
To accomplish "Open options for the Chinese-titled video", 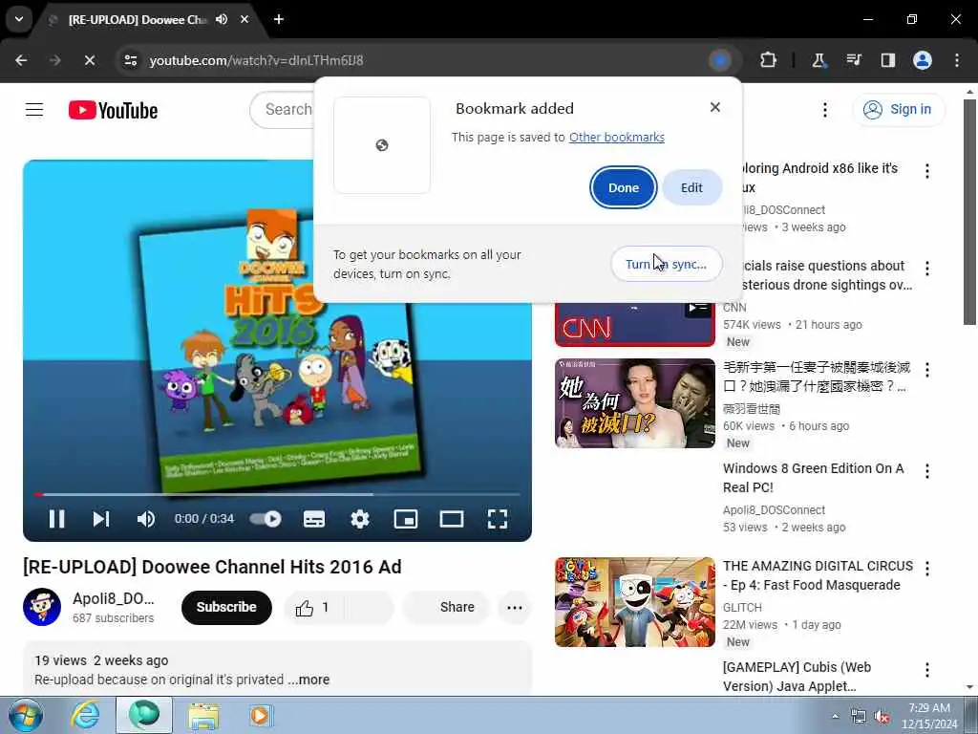I will (x=926, y=370).
